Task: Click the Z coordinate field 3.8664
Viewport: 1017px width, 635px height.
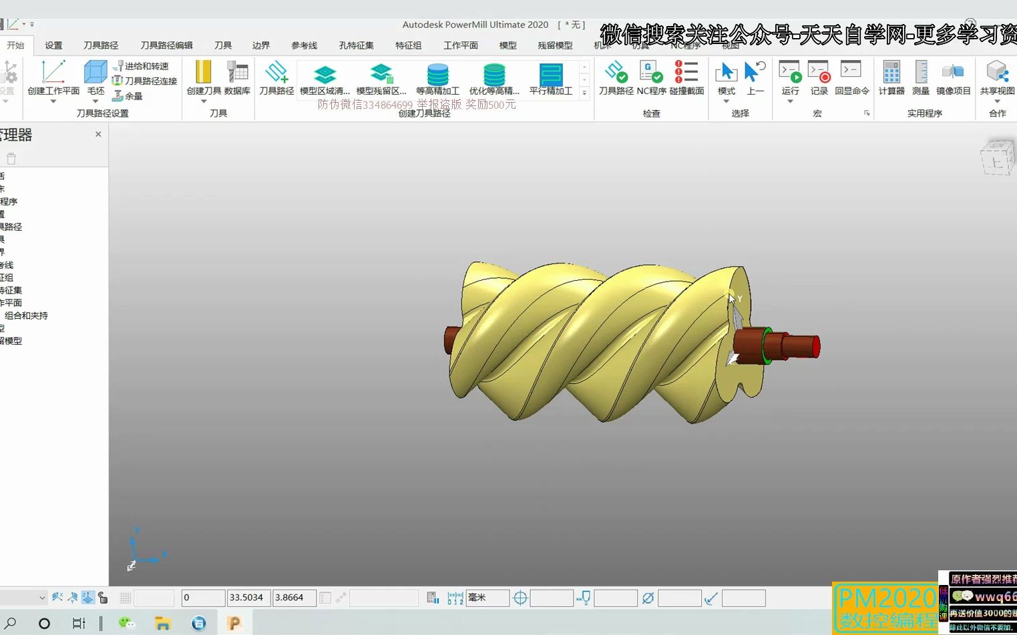Action: click(294, 598)
